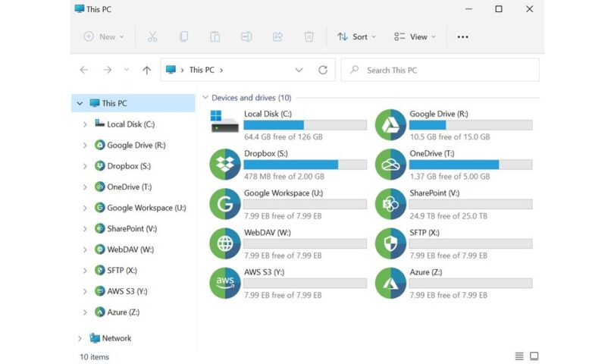The height and width of the screenshot is (364, 614).
Task: Open the Sort dropdown menu
Action: click(356, 36)
